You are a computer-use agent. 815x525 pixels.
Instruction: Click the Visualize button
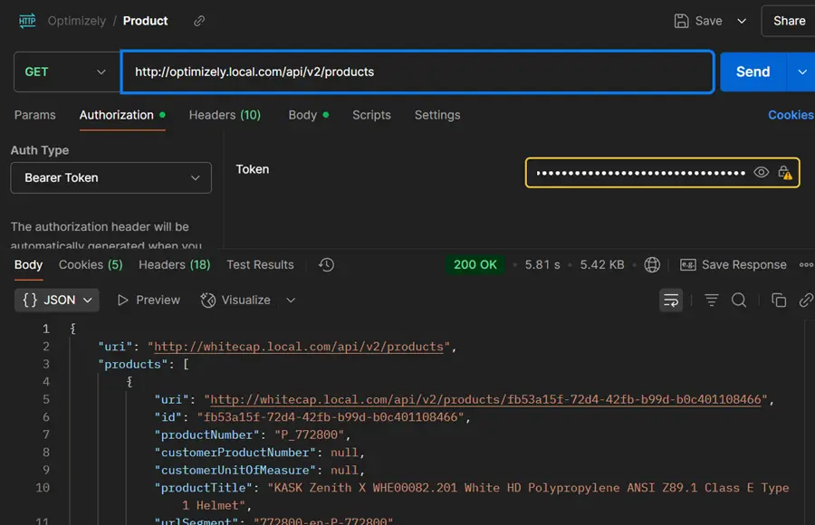(235, 300)
